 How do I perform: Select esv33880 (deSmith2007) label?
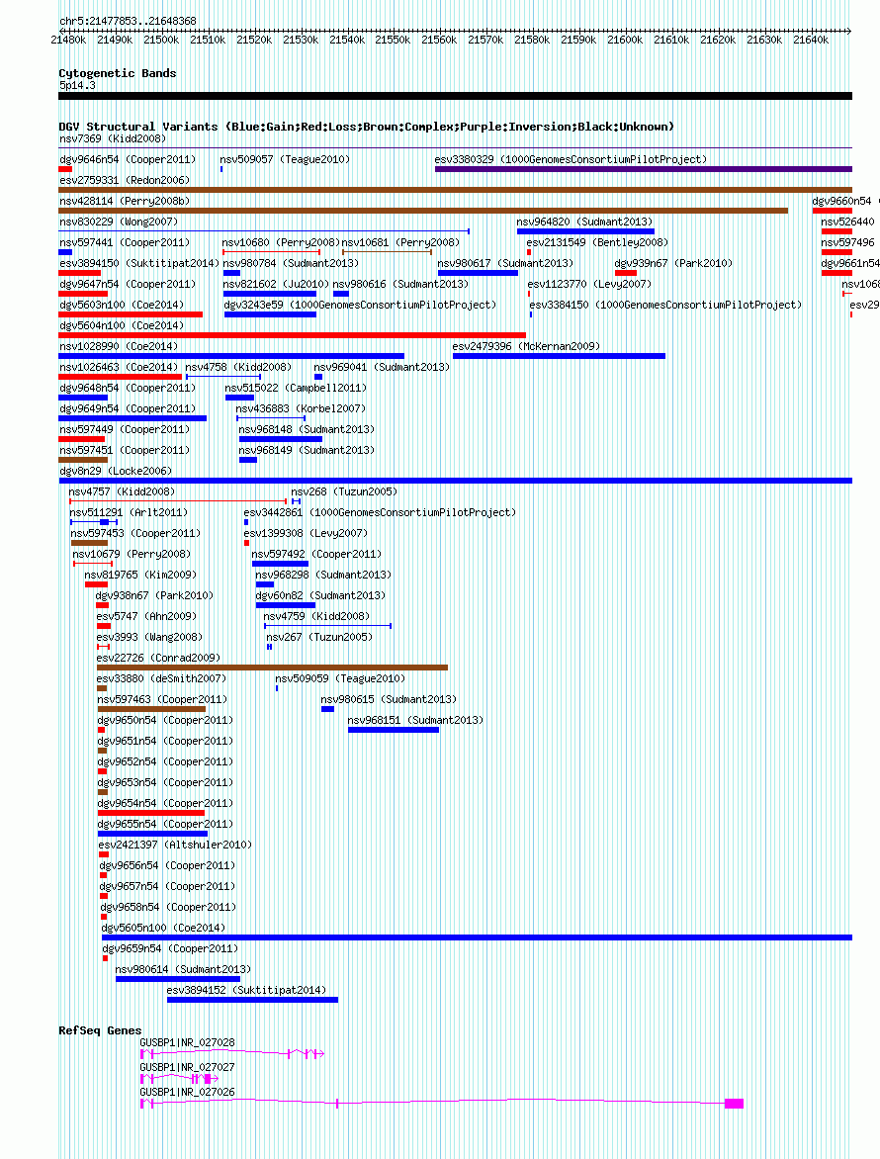coord(161,678)
